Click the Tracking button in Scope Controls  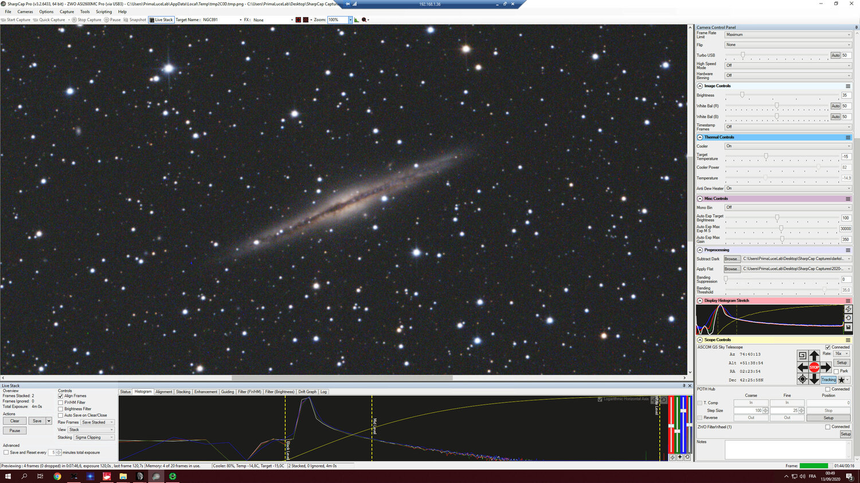828,380
